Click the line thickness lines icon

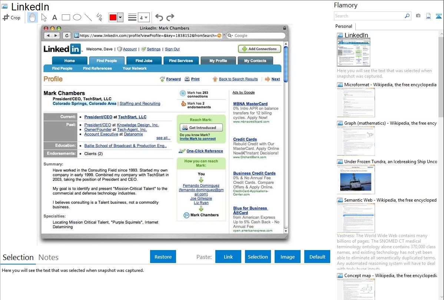tap(132, 17)
